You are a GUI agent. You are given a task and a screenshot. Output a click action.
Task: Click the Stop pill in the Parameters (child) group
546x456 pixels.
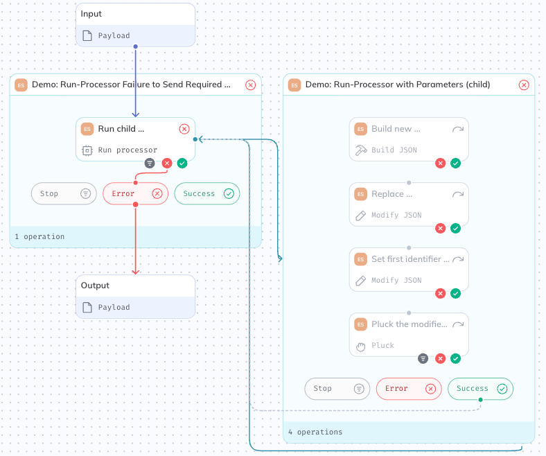(337, 389)
